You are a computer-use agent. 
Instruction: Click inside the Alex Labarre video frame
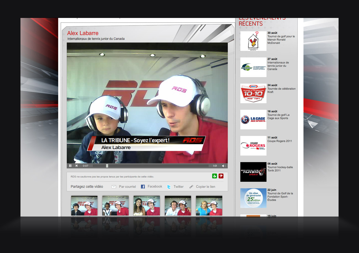(x=147, y=103)
